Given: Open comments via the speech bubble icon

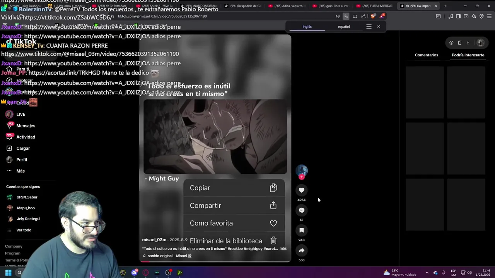Looking at the screenshot, I should pos(302,210).
